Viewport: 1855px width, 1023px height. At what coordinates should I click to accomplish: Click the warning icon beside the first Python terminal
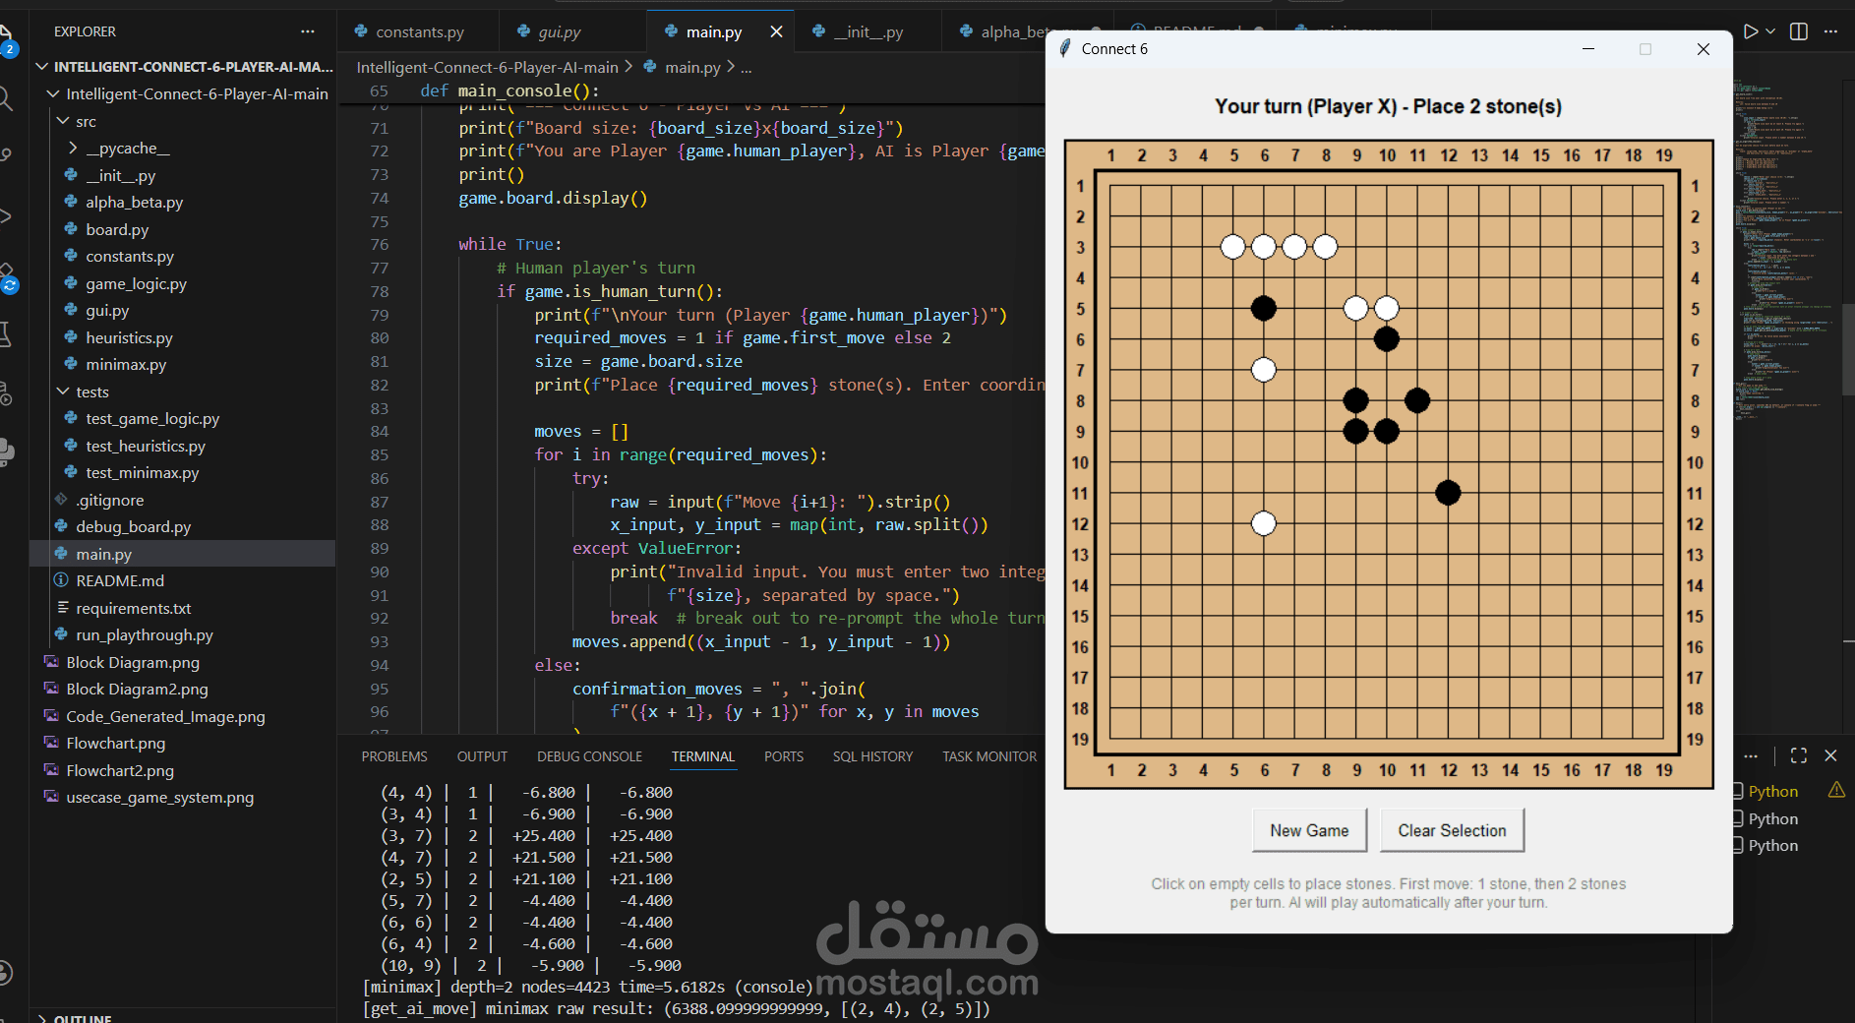(1836, 790)
